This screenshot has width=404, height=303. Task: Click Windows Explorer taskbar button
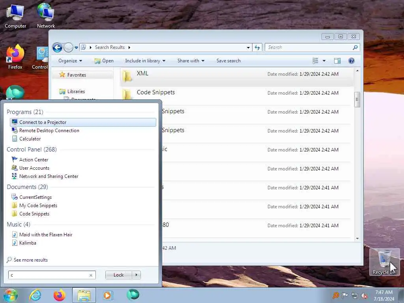click(x=84, y=295)
